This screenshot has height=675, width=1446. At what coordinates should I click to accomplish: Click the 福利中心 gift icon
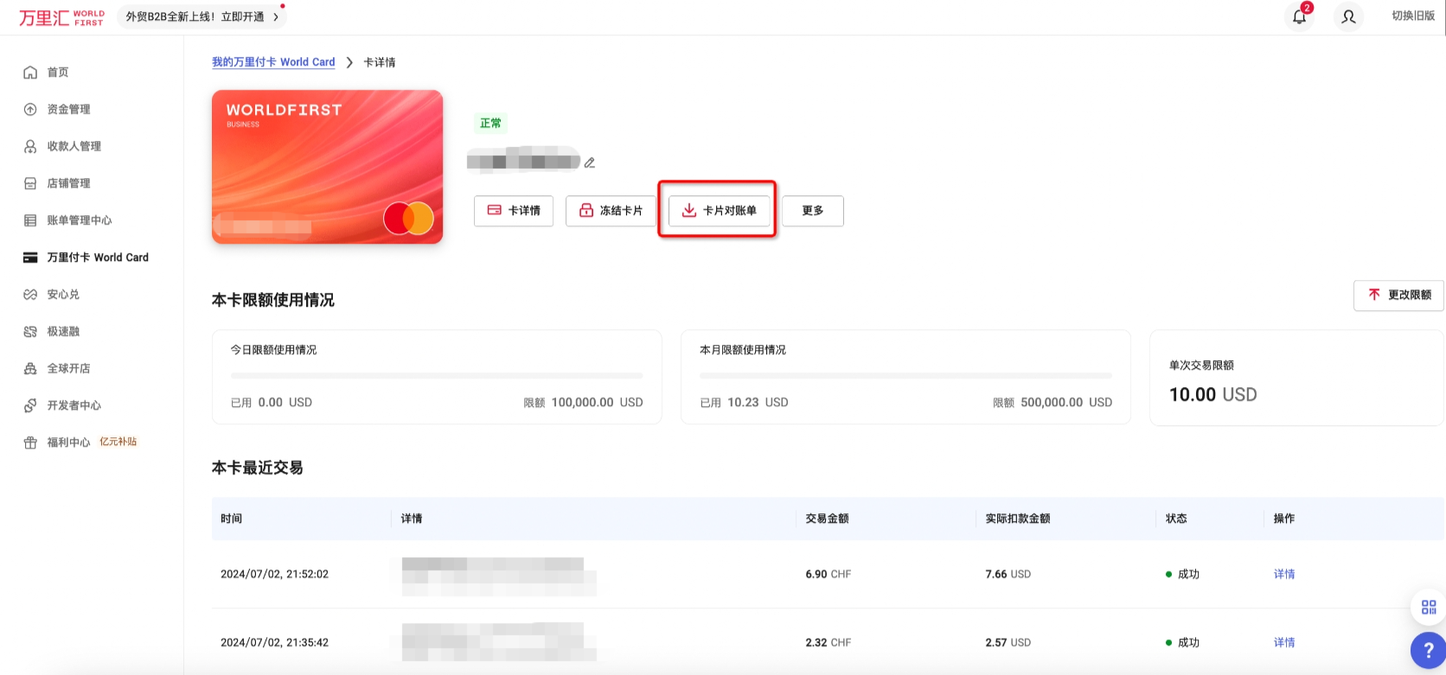30,443
